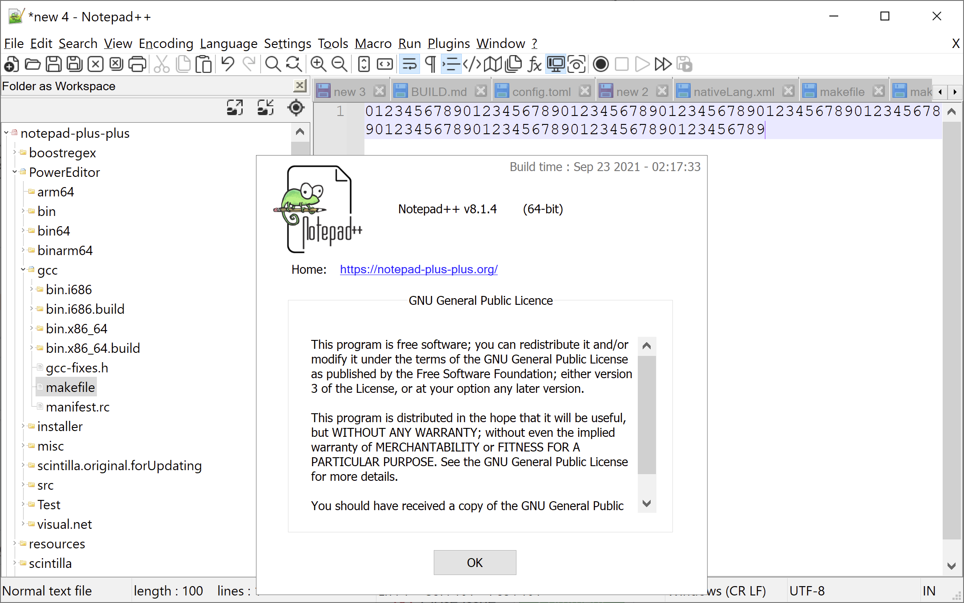Open the File menu

14,43
